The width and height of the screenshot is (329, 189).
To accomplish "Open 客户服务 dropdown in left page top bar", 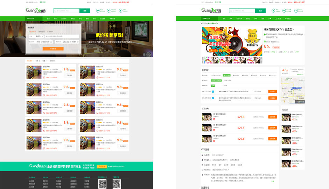I will click(109, 2).
